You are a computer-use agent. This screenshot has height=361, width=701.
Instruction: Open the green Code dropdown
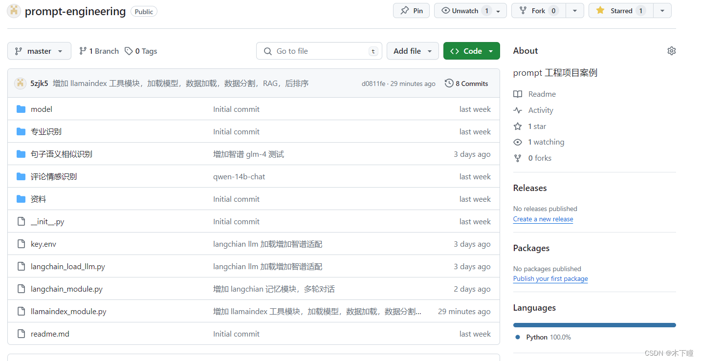pyautogui.click(x=472, y=51)
